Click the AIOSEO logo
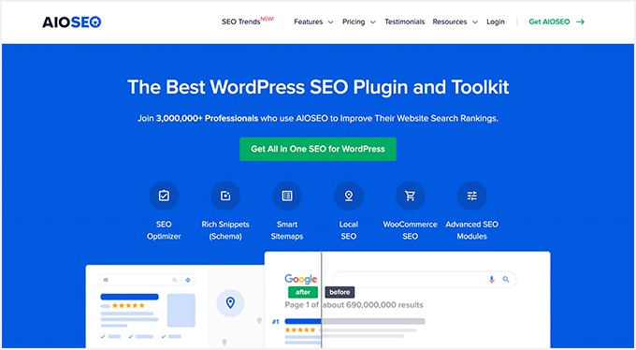The width and height of the screenshot is (636, 350). (72, 22)
